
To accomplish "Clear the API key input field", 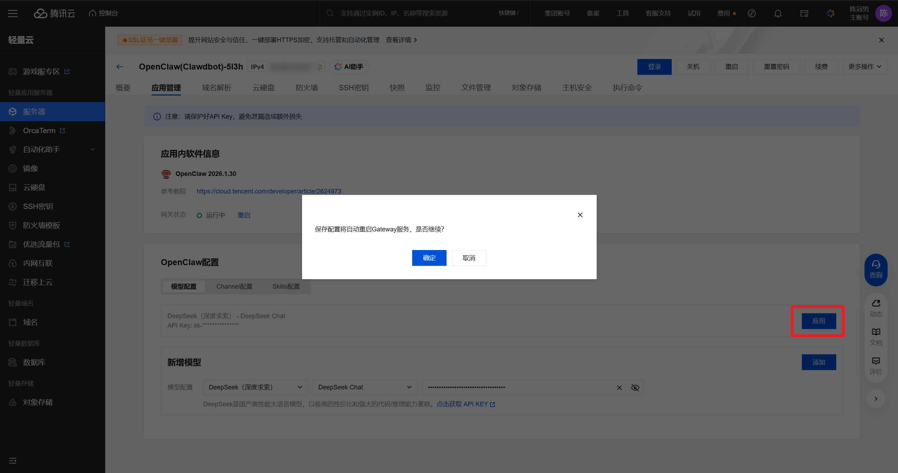I will [x=619, y=387].
